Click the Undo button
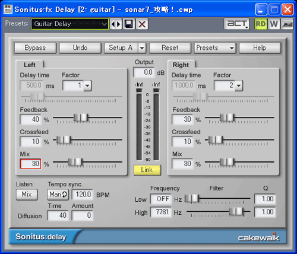 click(80, 48)
